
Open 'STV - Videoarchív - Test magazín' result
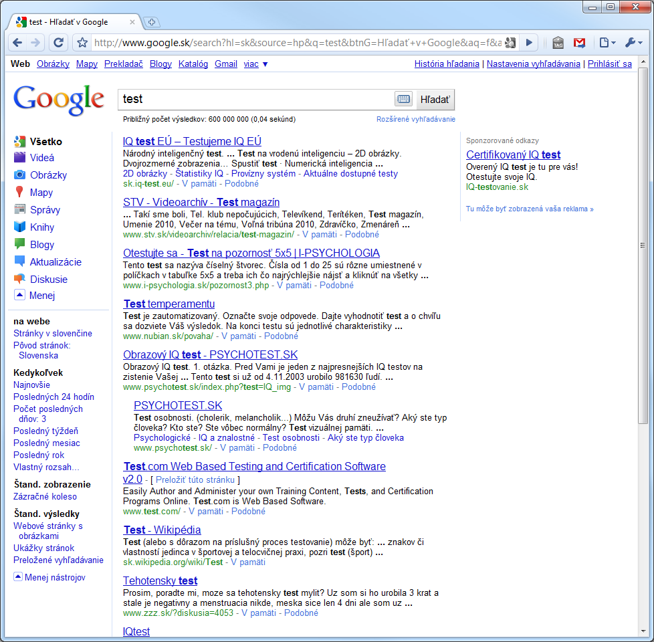click(x=201, y=203)
